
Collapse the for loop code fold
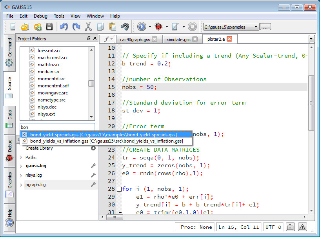click(x=119, y=189)
